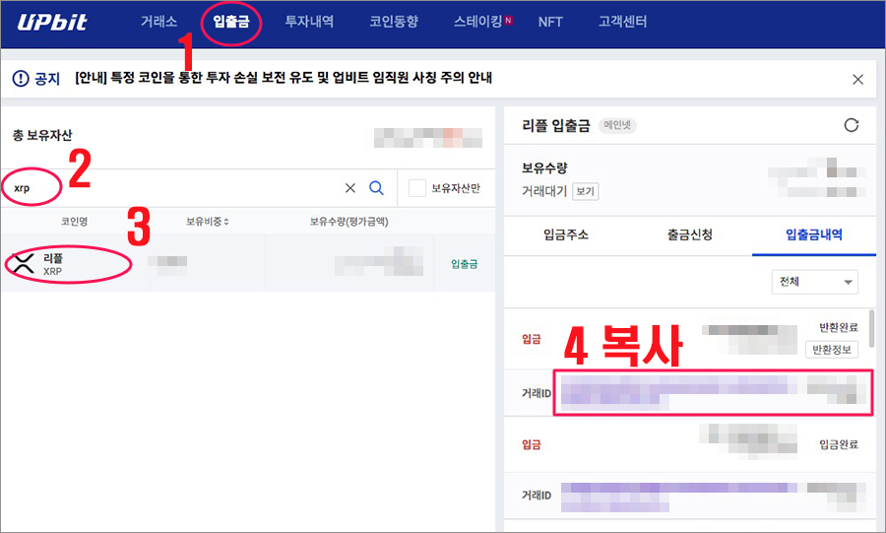
Task: Click the 보기 button next to 거래대기
Action: tap(586, 191)
